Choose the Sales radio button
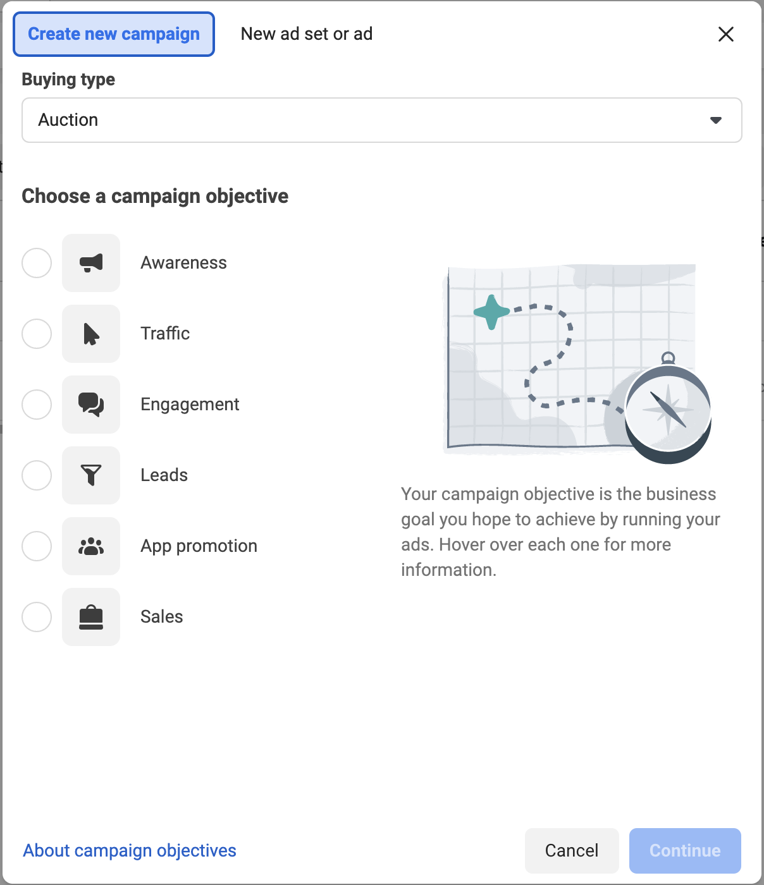 [37, 617]
